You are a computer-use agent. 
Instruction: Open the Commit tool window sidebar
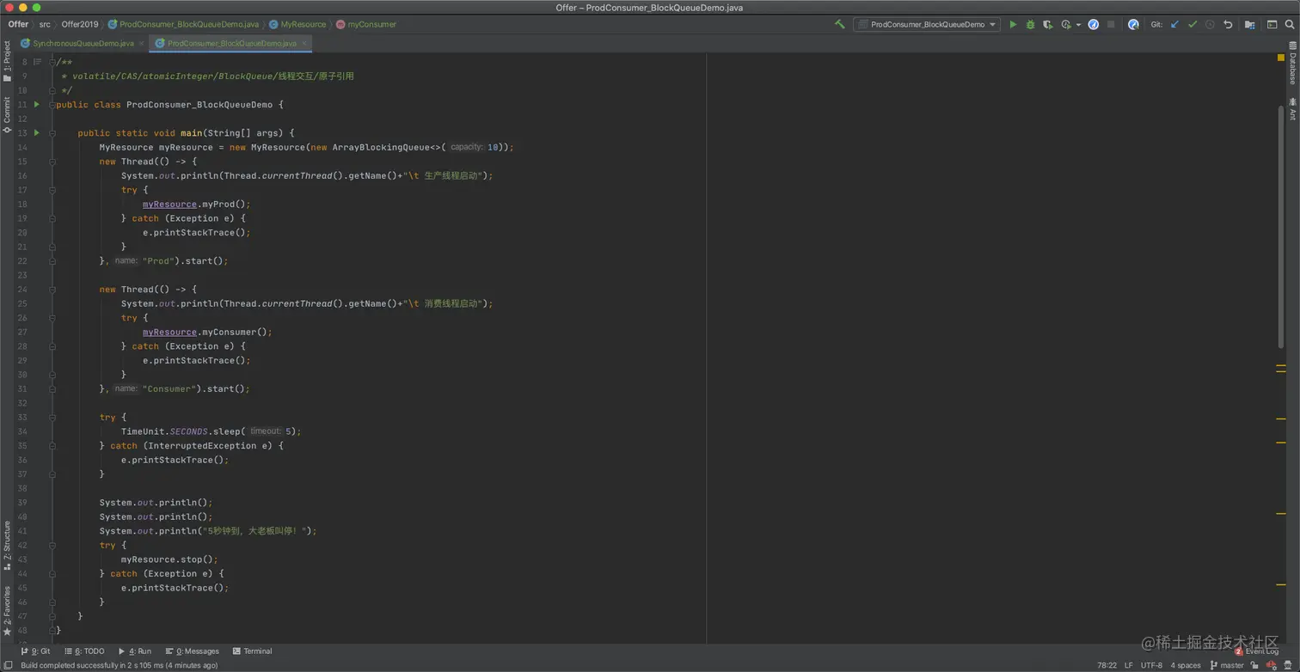click(x=6, y=114)
